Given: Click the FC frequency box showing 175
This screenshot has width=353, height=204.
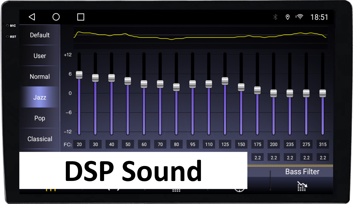Looking at the screenshot, I should click(x=257, y=144).
